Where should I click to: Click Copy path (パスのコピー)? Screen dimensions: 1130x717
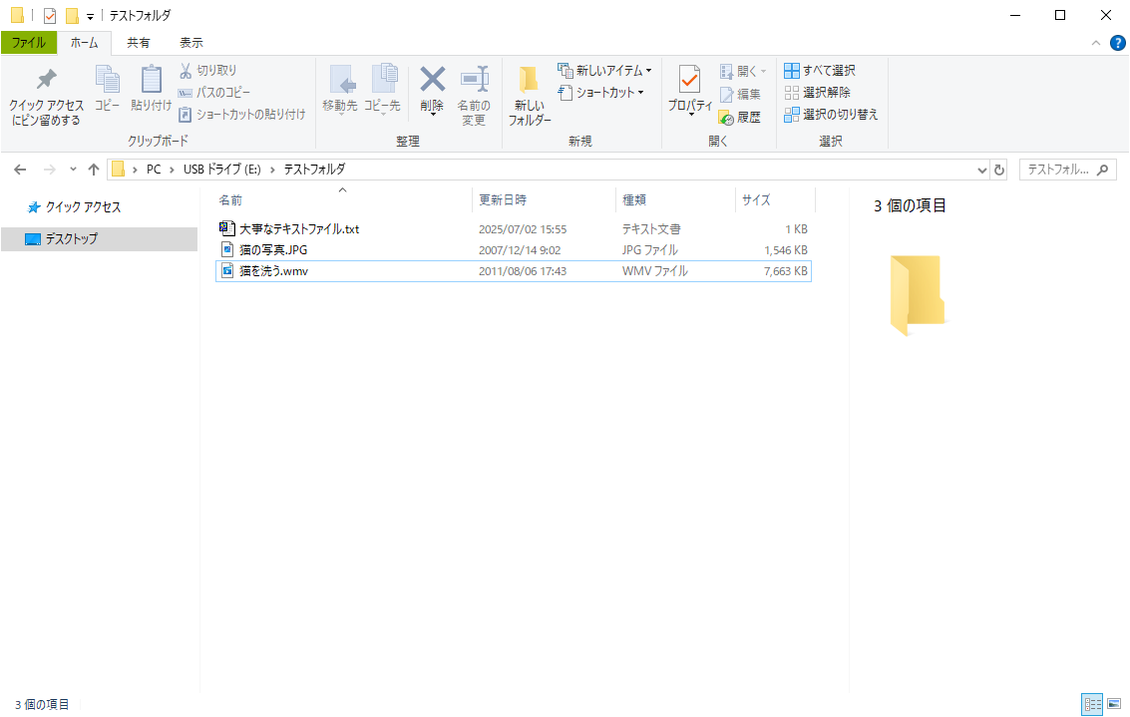pos(214,92)
